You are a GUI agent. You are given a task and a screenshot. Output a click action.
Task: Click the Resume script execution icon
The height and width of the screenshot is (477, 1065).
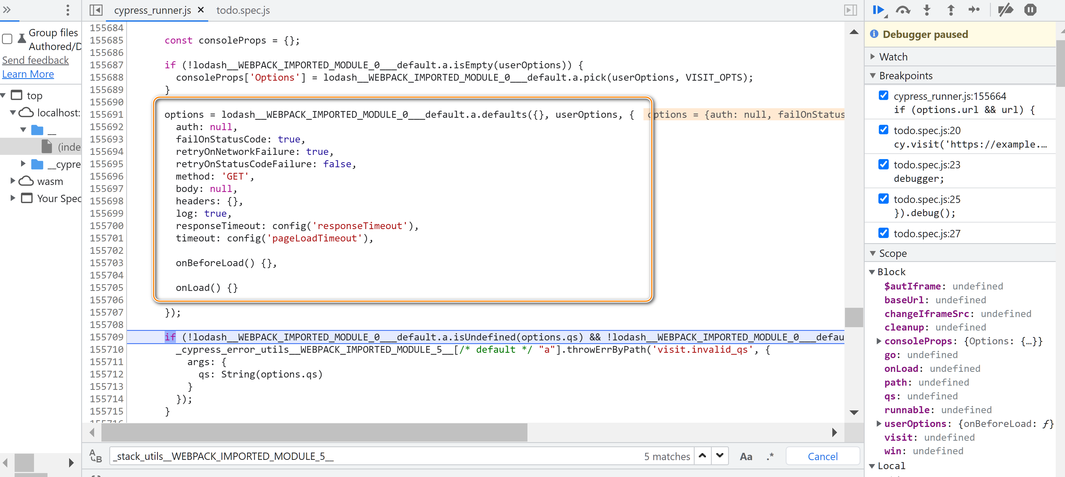point(878,10)
